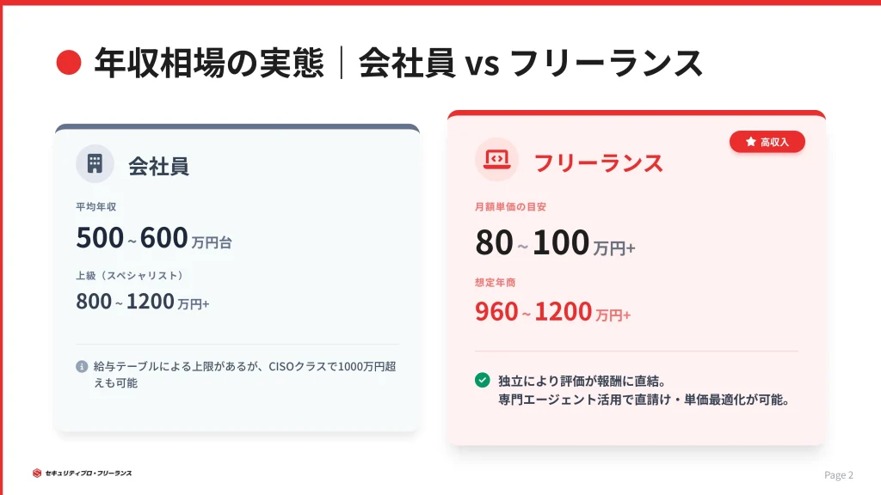Select the red フリーランス card heading
Viewport: 881px width, 495px height.
598,162
